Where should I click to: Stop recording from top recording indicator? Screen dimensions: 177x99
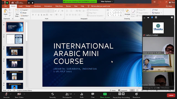(33, 3)
